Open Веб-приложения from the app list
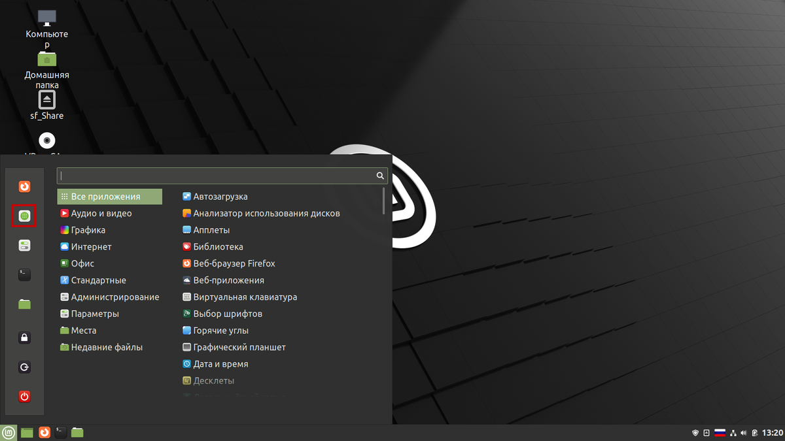785x441 pixels. (x=280, y=280)
